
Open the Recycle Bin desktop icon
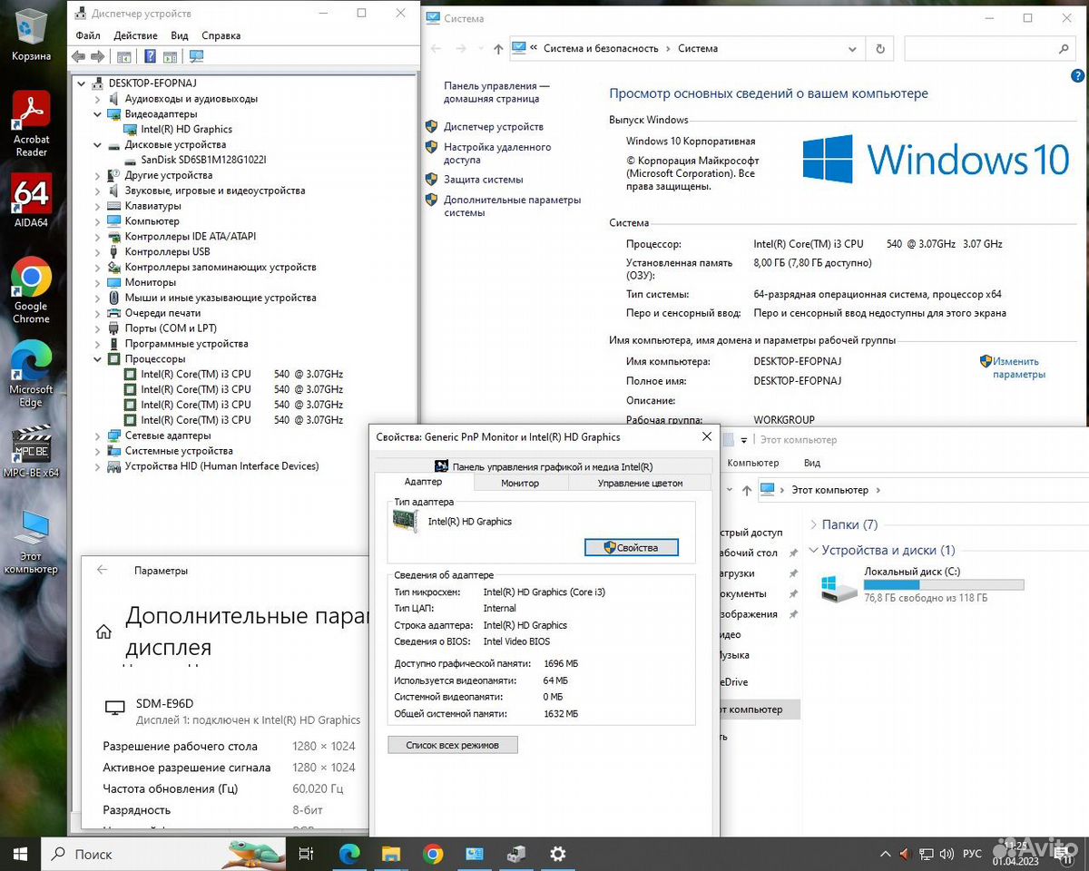tap(31, 34)
